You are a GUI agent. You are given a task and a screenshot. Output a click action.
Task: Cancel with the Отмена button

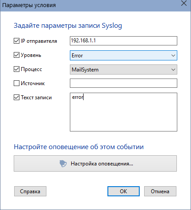tap(160, 191)
